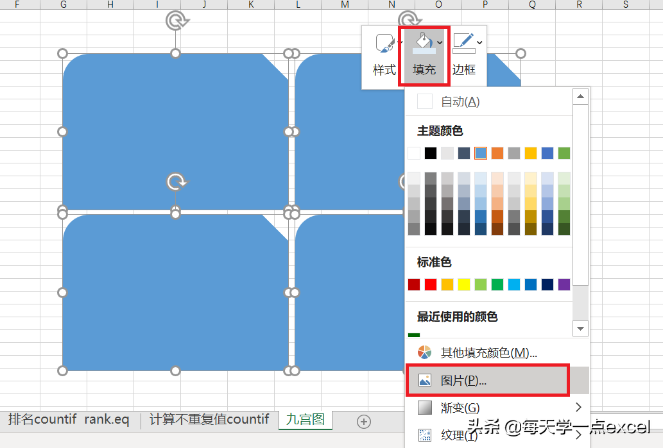This screenshot has width=663, height=448.
Task: Pick the bright red standard color
Action: [431, 285]
